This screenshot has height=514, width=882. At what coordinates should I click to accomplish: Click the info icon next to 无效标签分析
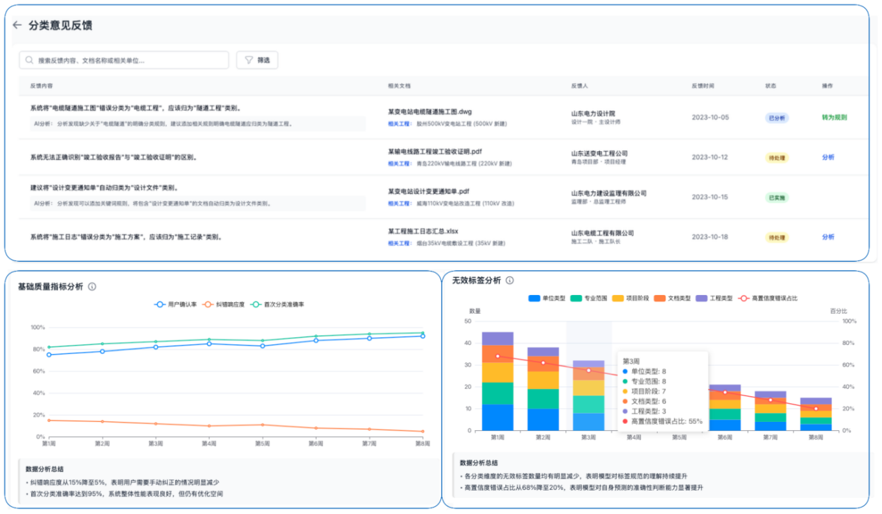point(510,281)
